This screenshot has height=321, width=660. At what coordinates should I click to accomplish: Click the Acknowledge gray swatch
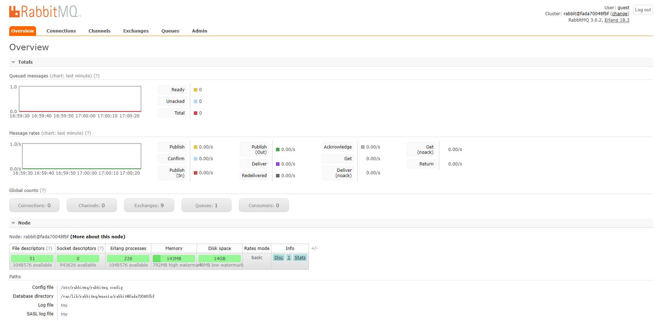(x=363, y=147)
